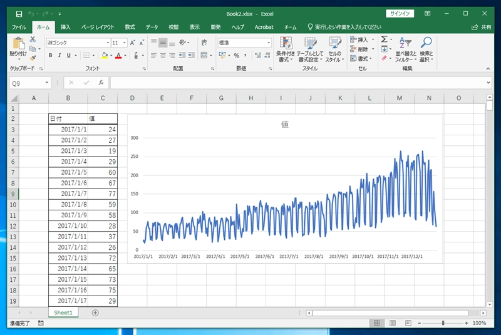Click the AutoSum sigma icon
Viewport: 501px width, 335px height.
384,39
